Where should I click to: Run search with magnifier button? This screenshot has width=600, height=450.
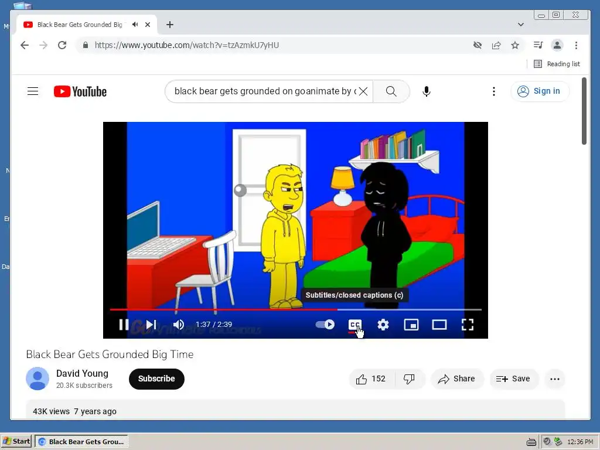pyautogui.click(x=391, y=91)
